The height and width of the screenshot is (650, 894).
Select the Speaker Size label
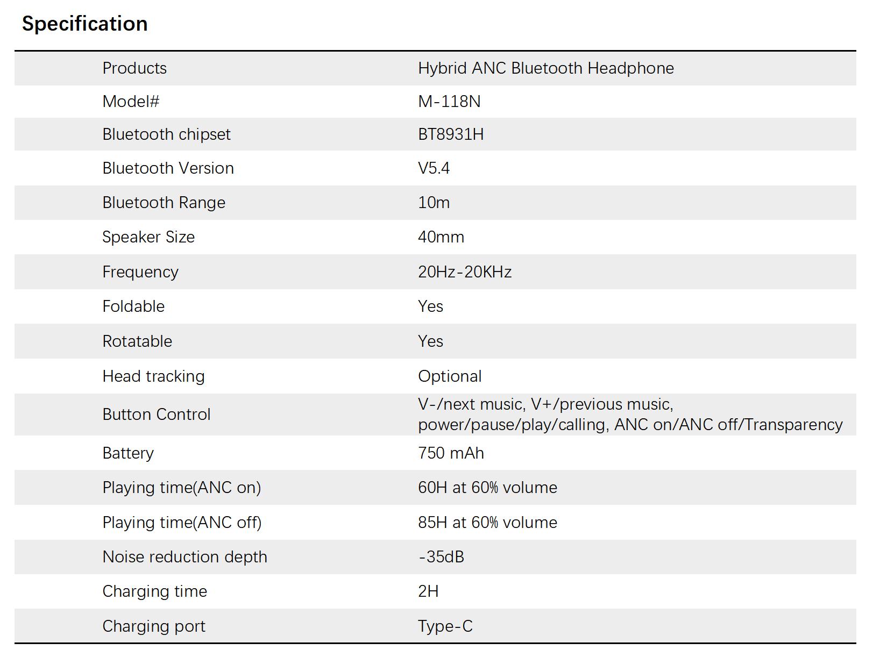click(148, 237)
